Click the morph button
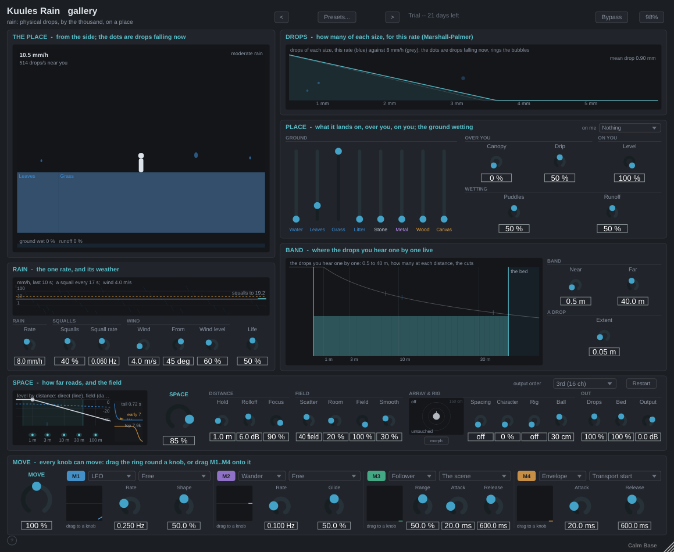Image resolution: width=674 pixels, height=552 pixels. [436, 441]
